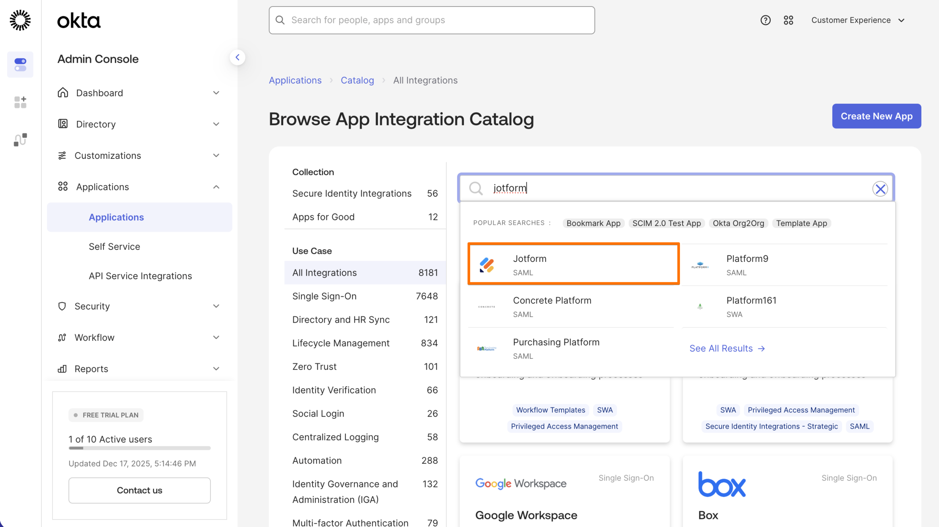Open the app launcher icon in sidebar
939x527 pixels.
(20, 102)
